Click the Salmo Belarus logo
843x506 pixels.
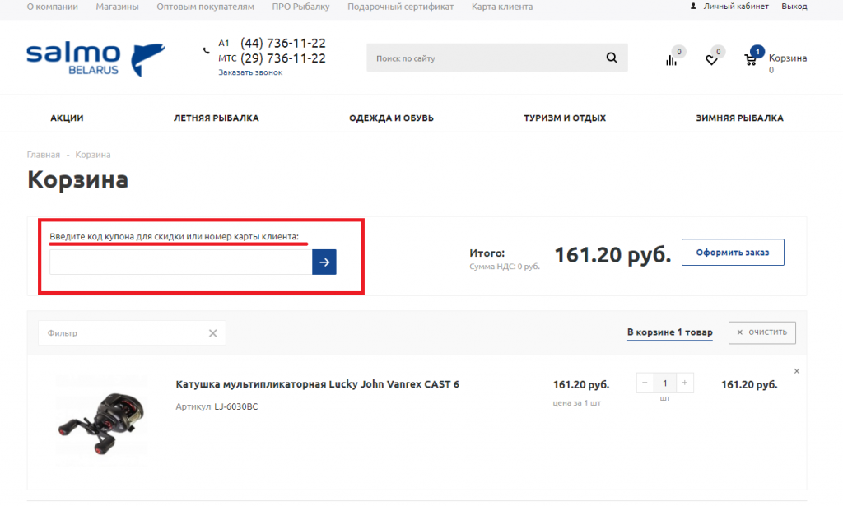(95, 59)
